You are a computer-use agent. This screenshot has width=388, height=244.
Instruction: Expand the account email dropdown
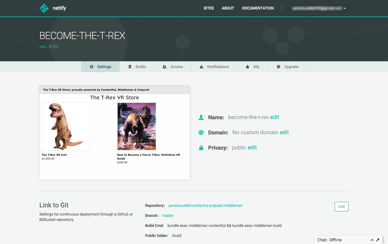[x=319, y=8]
